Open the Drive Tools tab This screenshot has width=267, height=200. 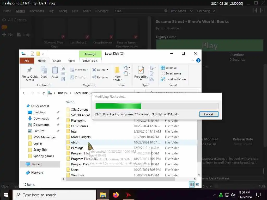(90, 61)
